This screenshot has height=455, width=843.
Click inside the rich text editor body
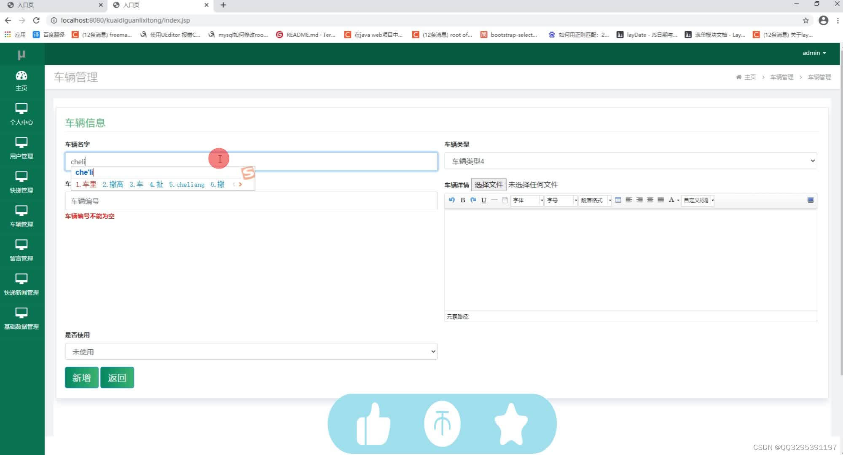pos(631,260)
